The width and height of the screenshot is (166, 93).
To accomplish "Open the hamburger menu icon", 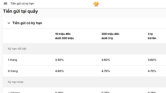I will pyautogui.click(x=5, y=3).
